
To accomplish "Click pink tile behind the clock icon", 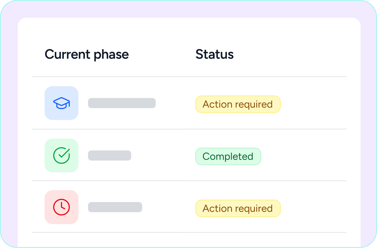I will click(62, 207).
